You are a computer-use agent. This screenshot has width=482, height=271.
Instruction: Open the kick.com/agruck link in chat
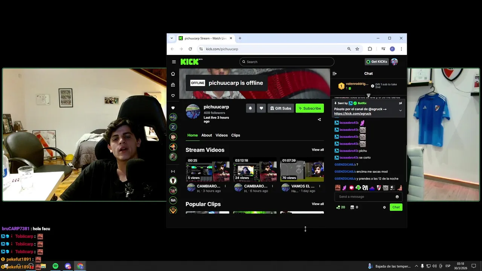click(352, 114)
